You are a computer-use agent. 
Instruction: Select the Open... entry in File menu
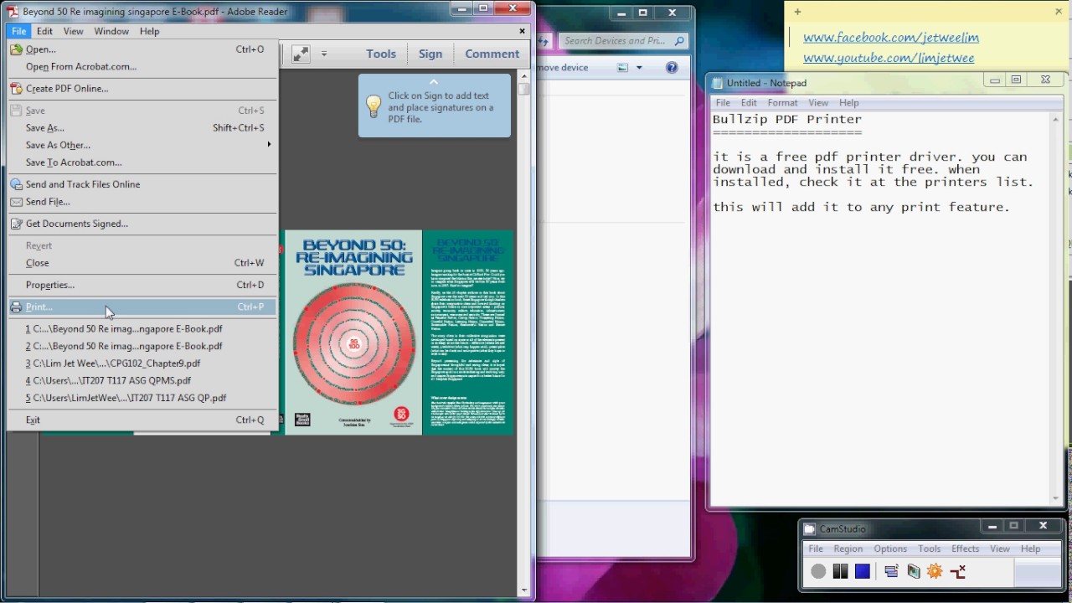point(142,49)
